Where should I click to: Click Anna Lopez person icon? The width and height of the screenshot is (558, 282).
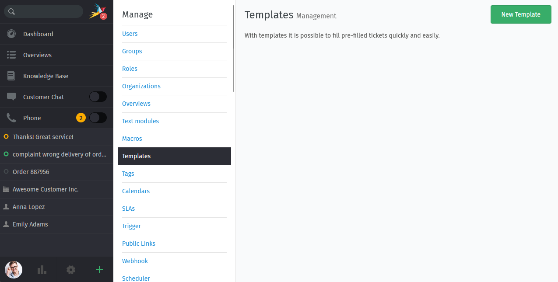tap(6, 207)
